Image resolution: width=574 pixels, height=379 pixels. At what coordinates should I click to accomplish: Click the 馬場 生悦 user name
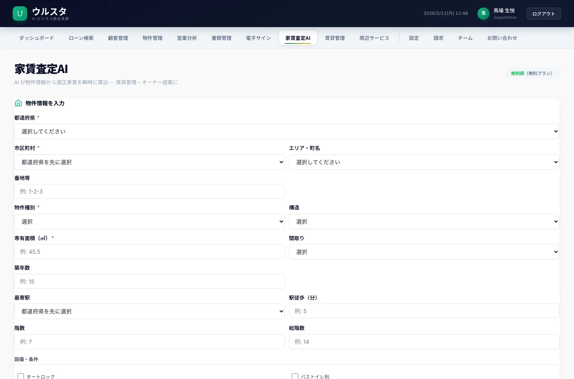[504, 11]
